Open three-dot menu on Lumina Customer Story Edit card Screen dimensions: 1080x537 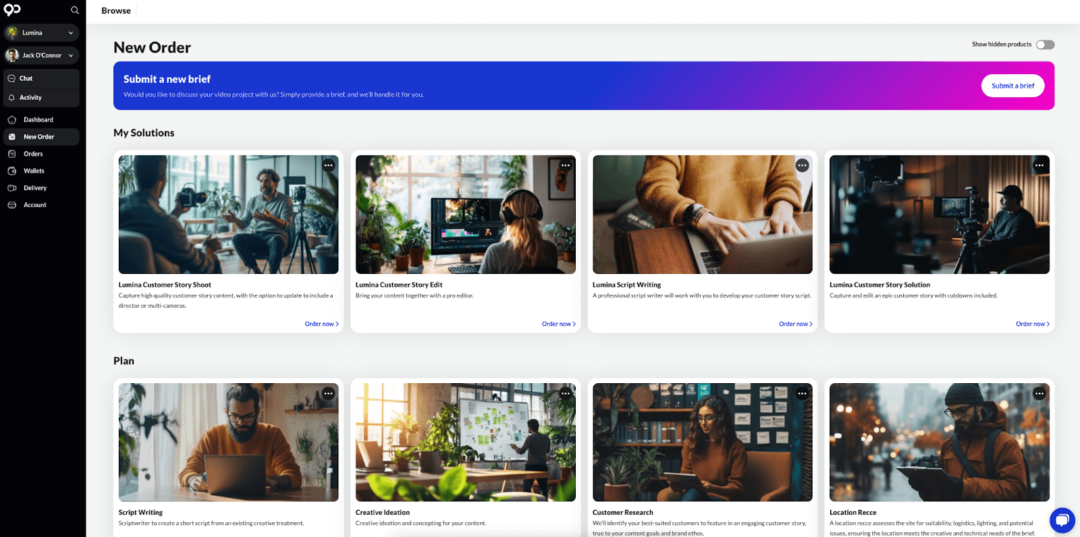click(x=566, y=165)
